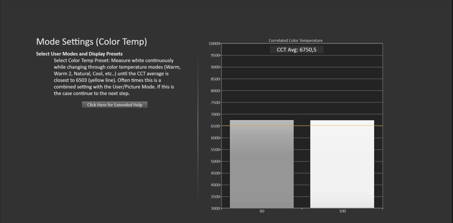Screen dimensions: 453x223
Task: Click the 5000 y-axis label
Action: (215, 161)
